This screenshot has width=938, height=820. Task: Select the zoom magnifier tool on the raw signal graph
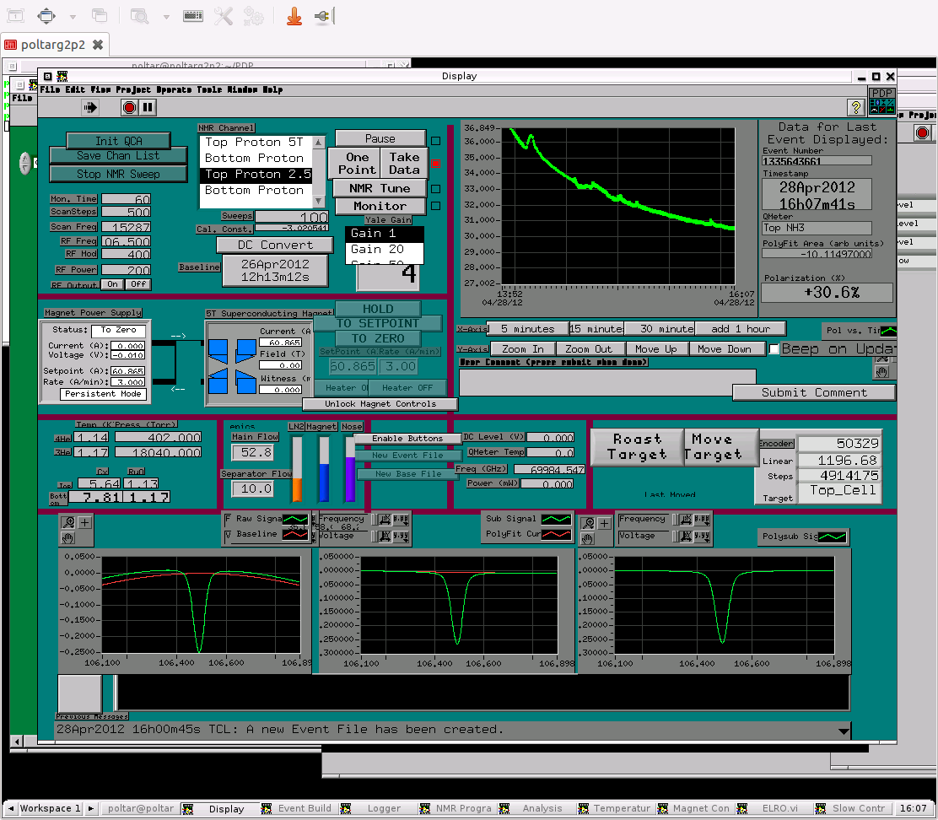(69, 523)
